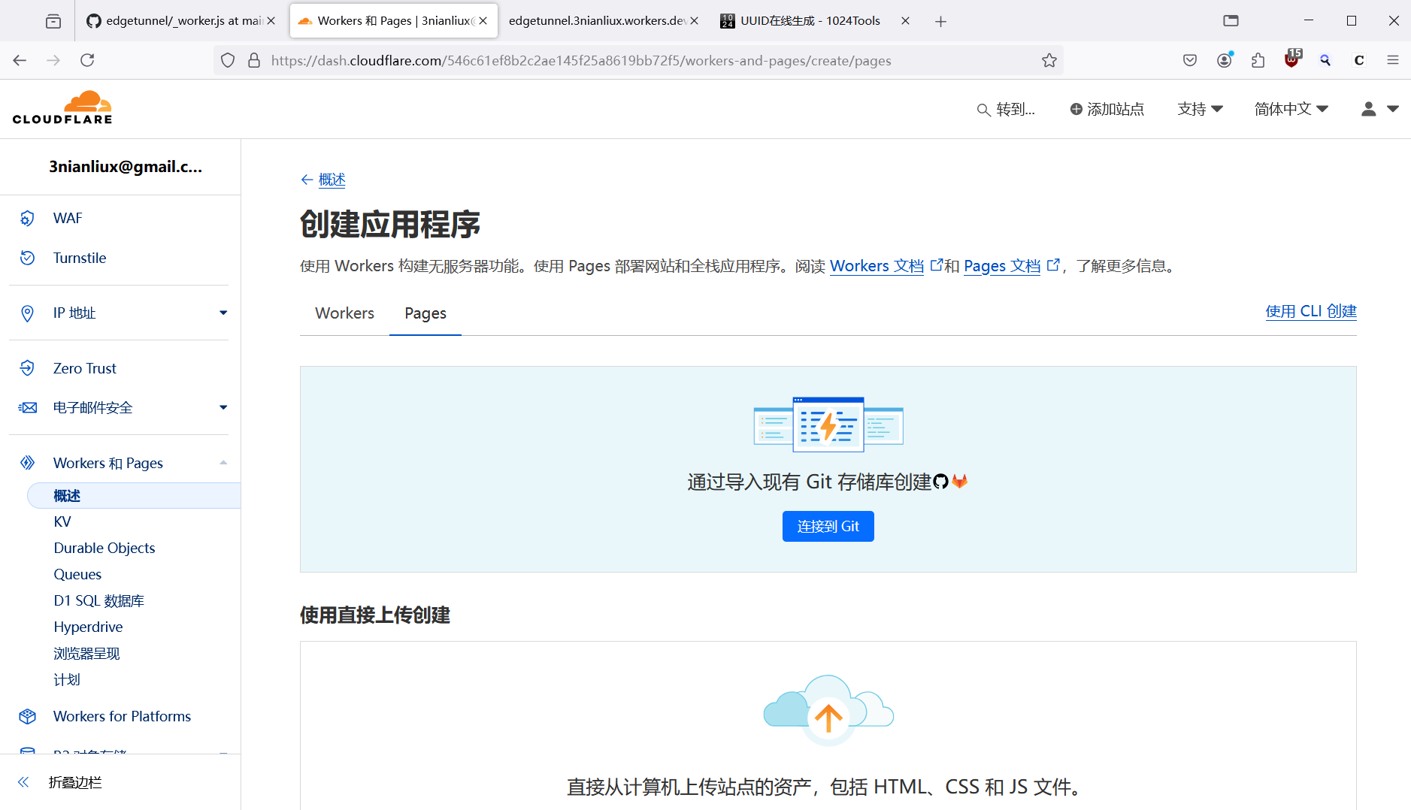Click the search magnifier icon in header

point(983,110)
